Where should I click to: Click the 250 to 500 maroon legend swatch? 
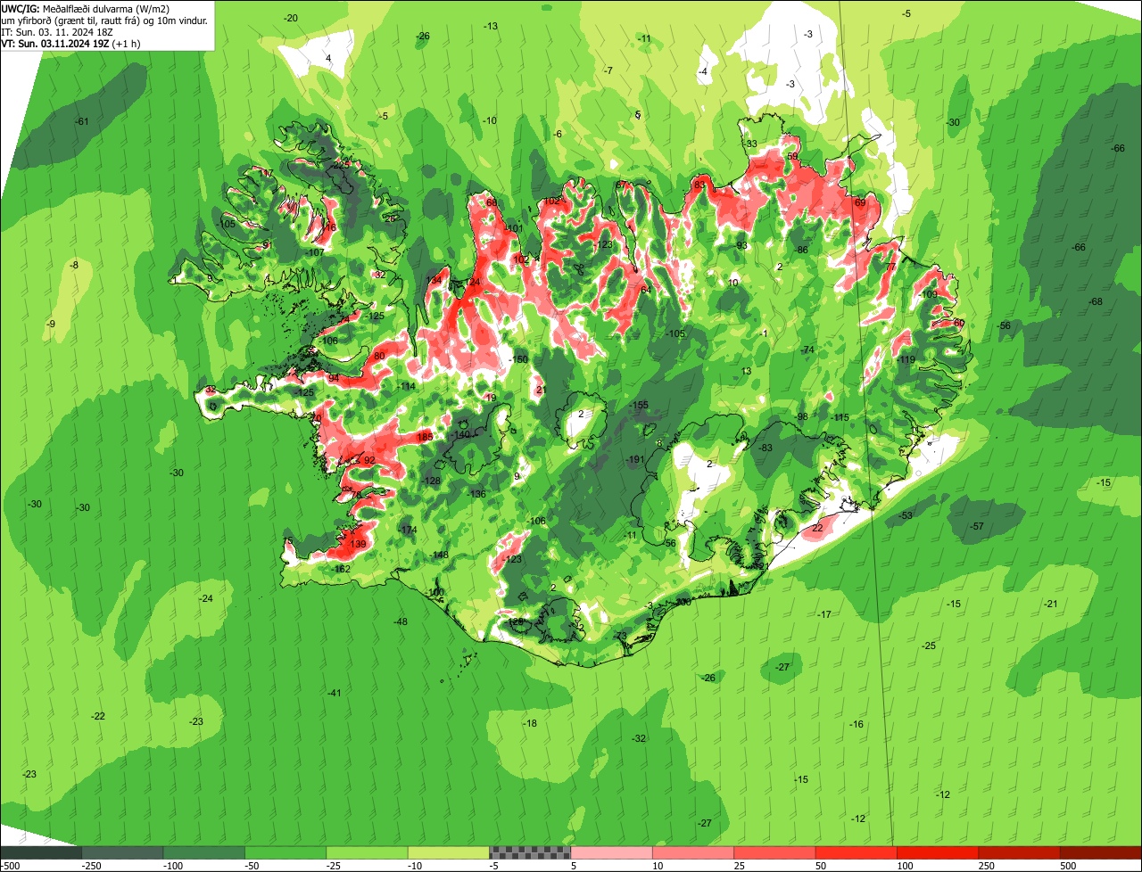pos(1019,853)
